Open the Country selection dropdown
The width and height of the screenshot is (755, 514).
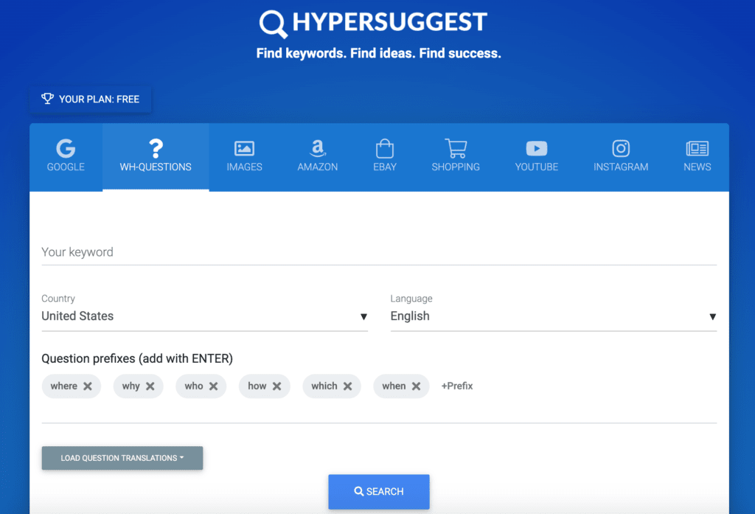click(364, 316)
